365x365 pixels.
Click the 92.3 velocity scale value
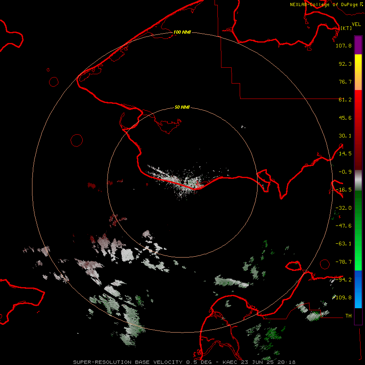pyautogui.click(x=345, y=64)
